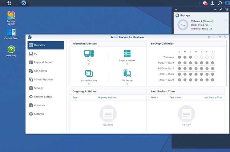Go to Physical Server in sidebar
This screenshot has width=230, height=152.
pyautogui.click(x=46, y=62)
